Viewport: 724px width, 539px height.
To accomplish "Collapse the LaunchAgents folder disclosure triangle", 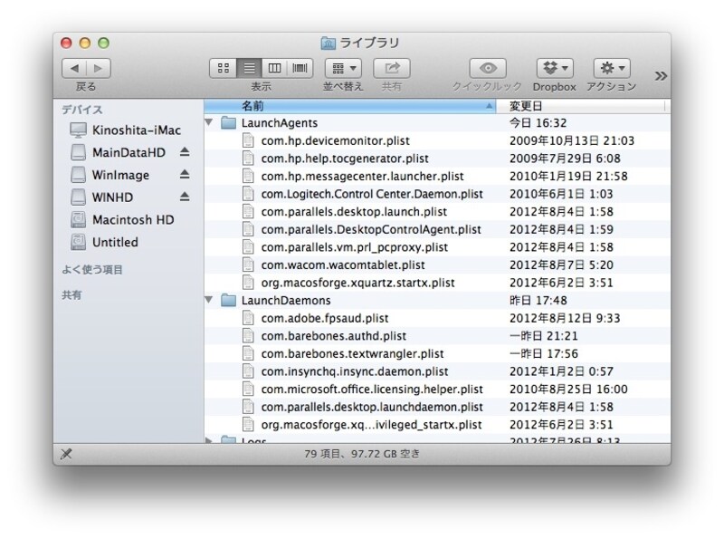I will point(209,120).
